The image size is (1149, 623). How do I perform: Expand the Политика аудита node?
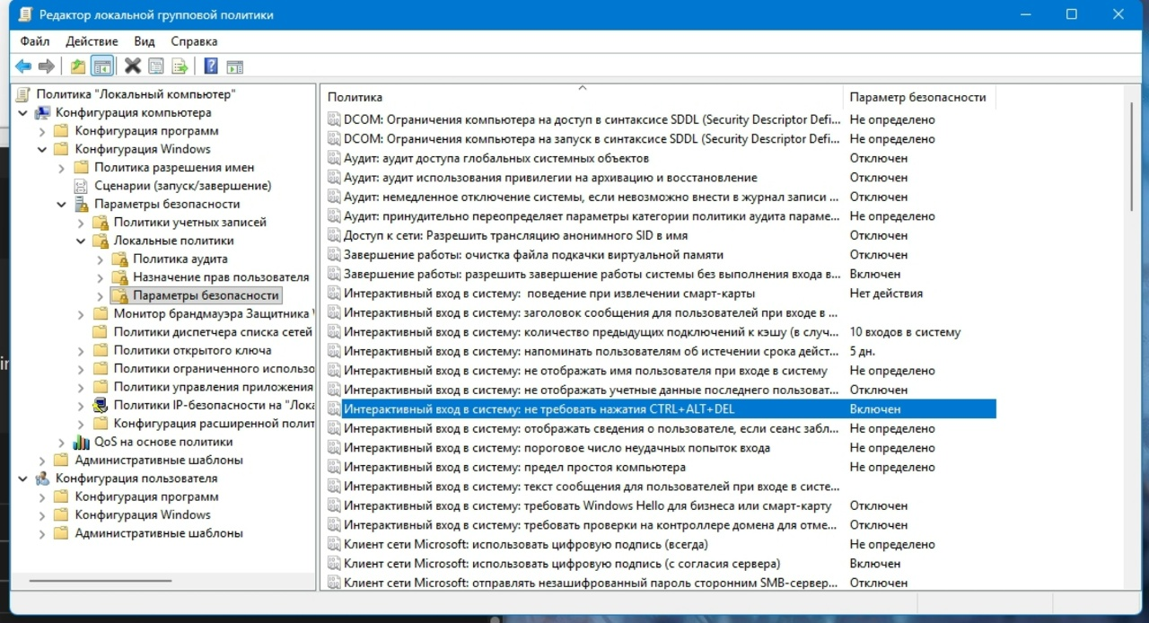100,259
